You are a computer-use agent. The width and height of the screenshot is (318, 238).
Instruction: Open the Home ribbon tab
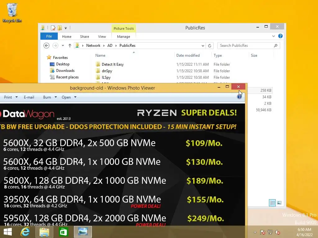click(67, 37)
